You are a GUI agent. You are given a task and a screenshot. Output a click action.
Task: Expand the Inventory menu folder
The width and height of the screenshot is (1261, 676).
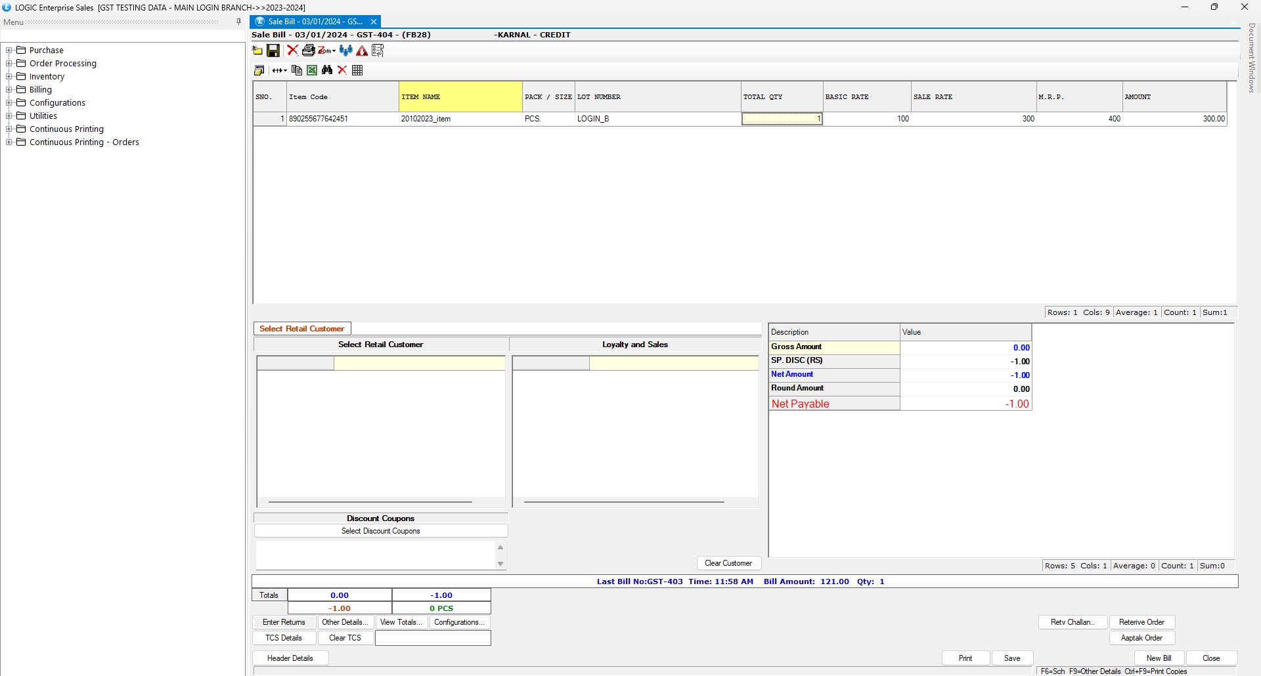click(9, 77)
